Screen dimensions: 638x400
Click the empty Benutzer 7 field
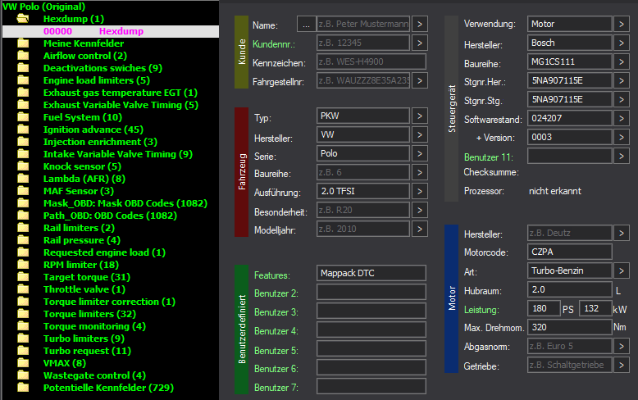point(371,386)
